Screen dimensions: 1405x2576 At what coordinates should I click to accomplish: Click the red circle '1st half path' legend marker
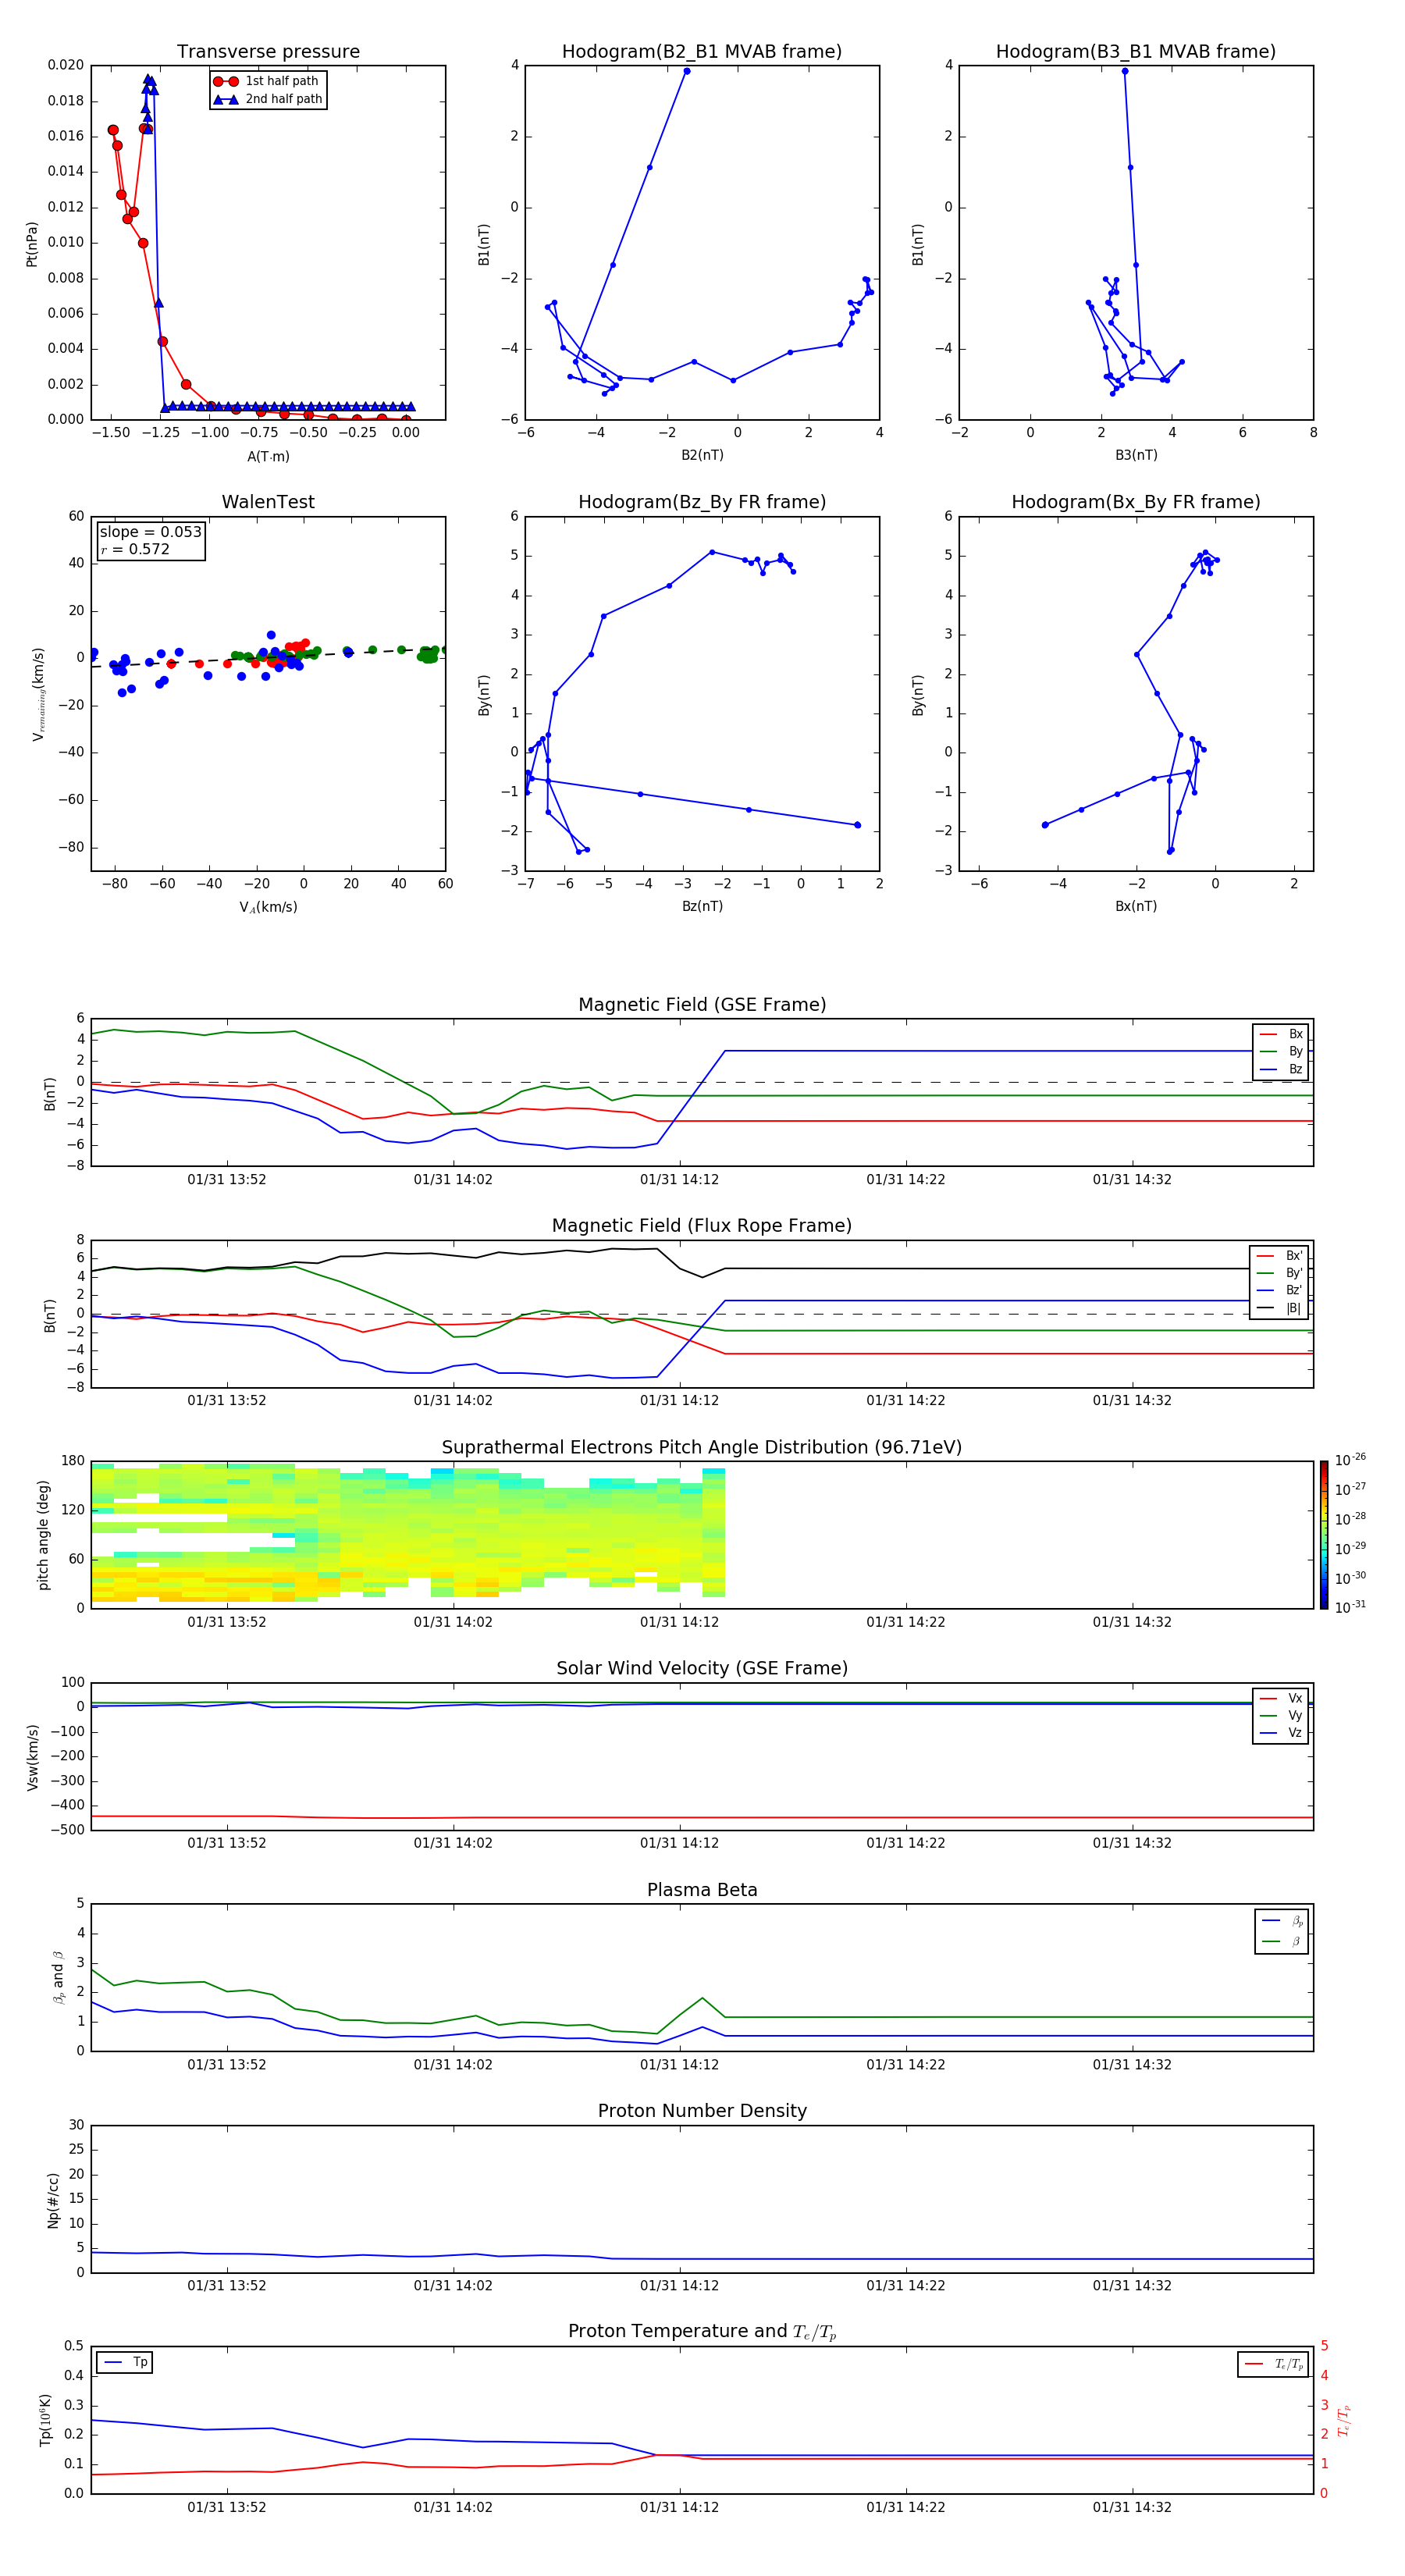coord(226,81)
